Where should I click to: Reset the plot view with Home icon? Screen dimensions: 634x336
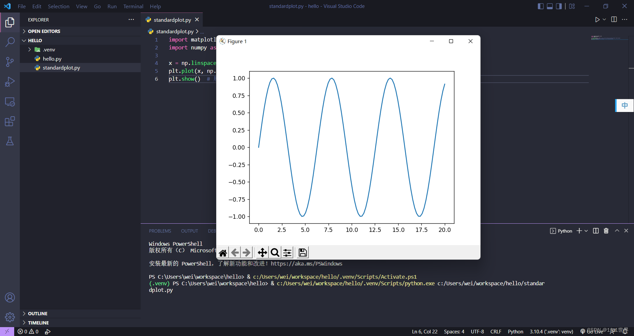[x=223, y=253]
